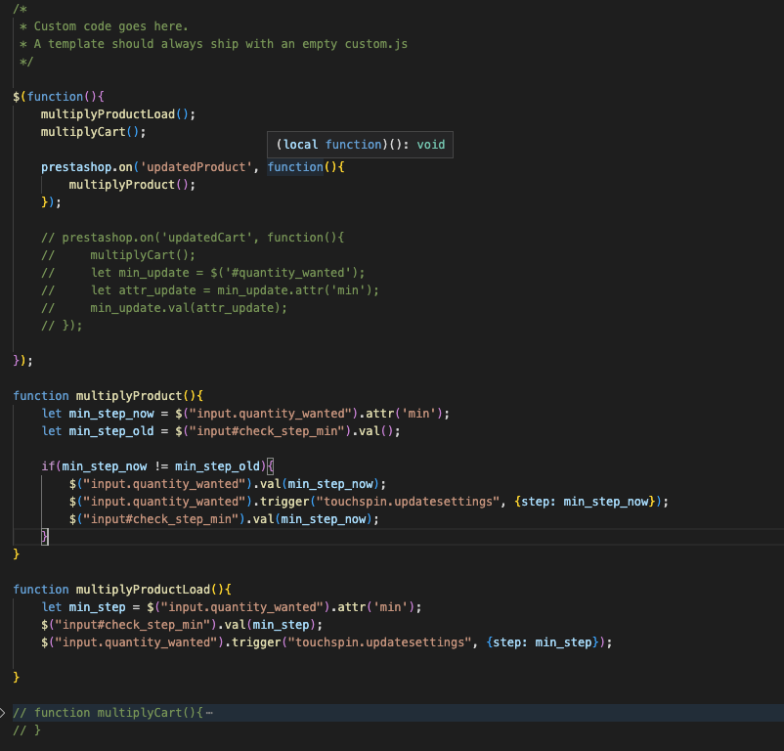Click 'updatedProduct' string literal
Viewport: 784px width, 751px height.
pyautogui.click(x=196, y=167)
